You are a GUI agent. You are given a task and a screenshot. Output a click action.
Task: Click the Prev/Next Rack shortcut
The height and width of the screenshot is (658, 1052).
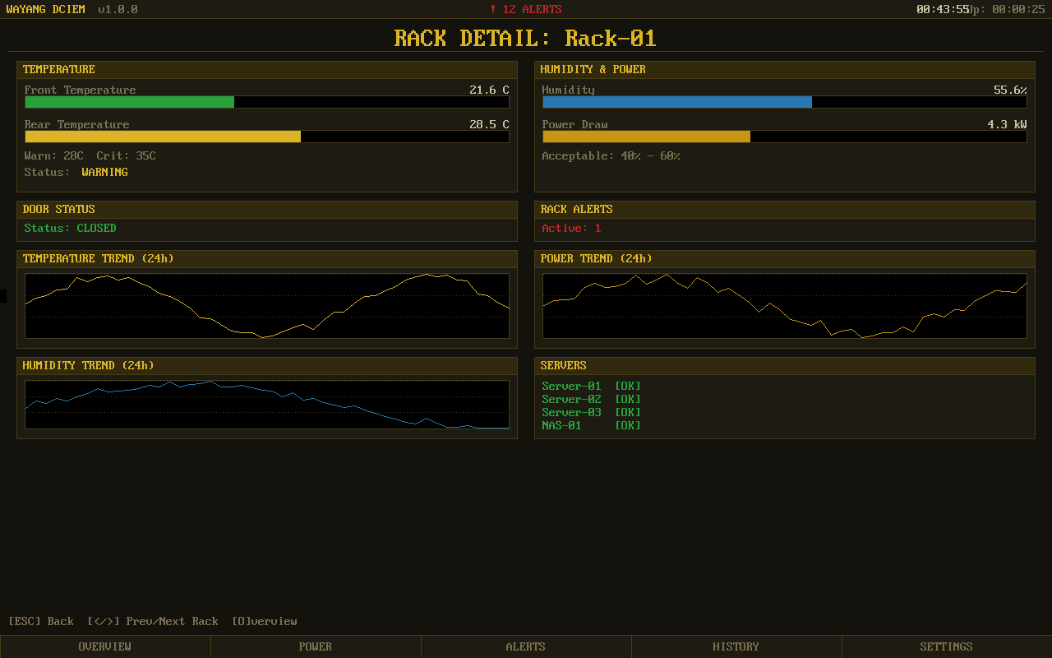[x=153, y=621]
